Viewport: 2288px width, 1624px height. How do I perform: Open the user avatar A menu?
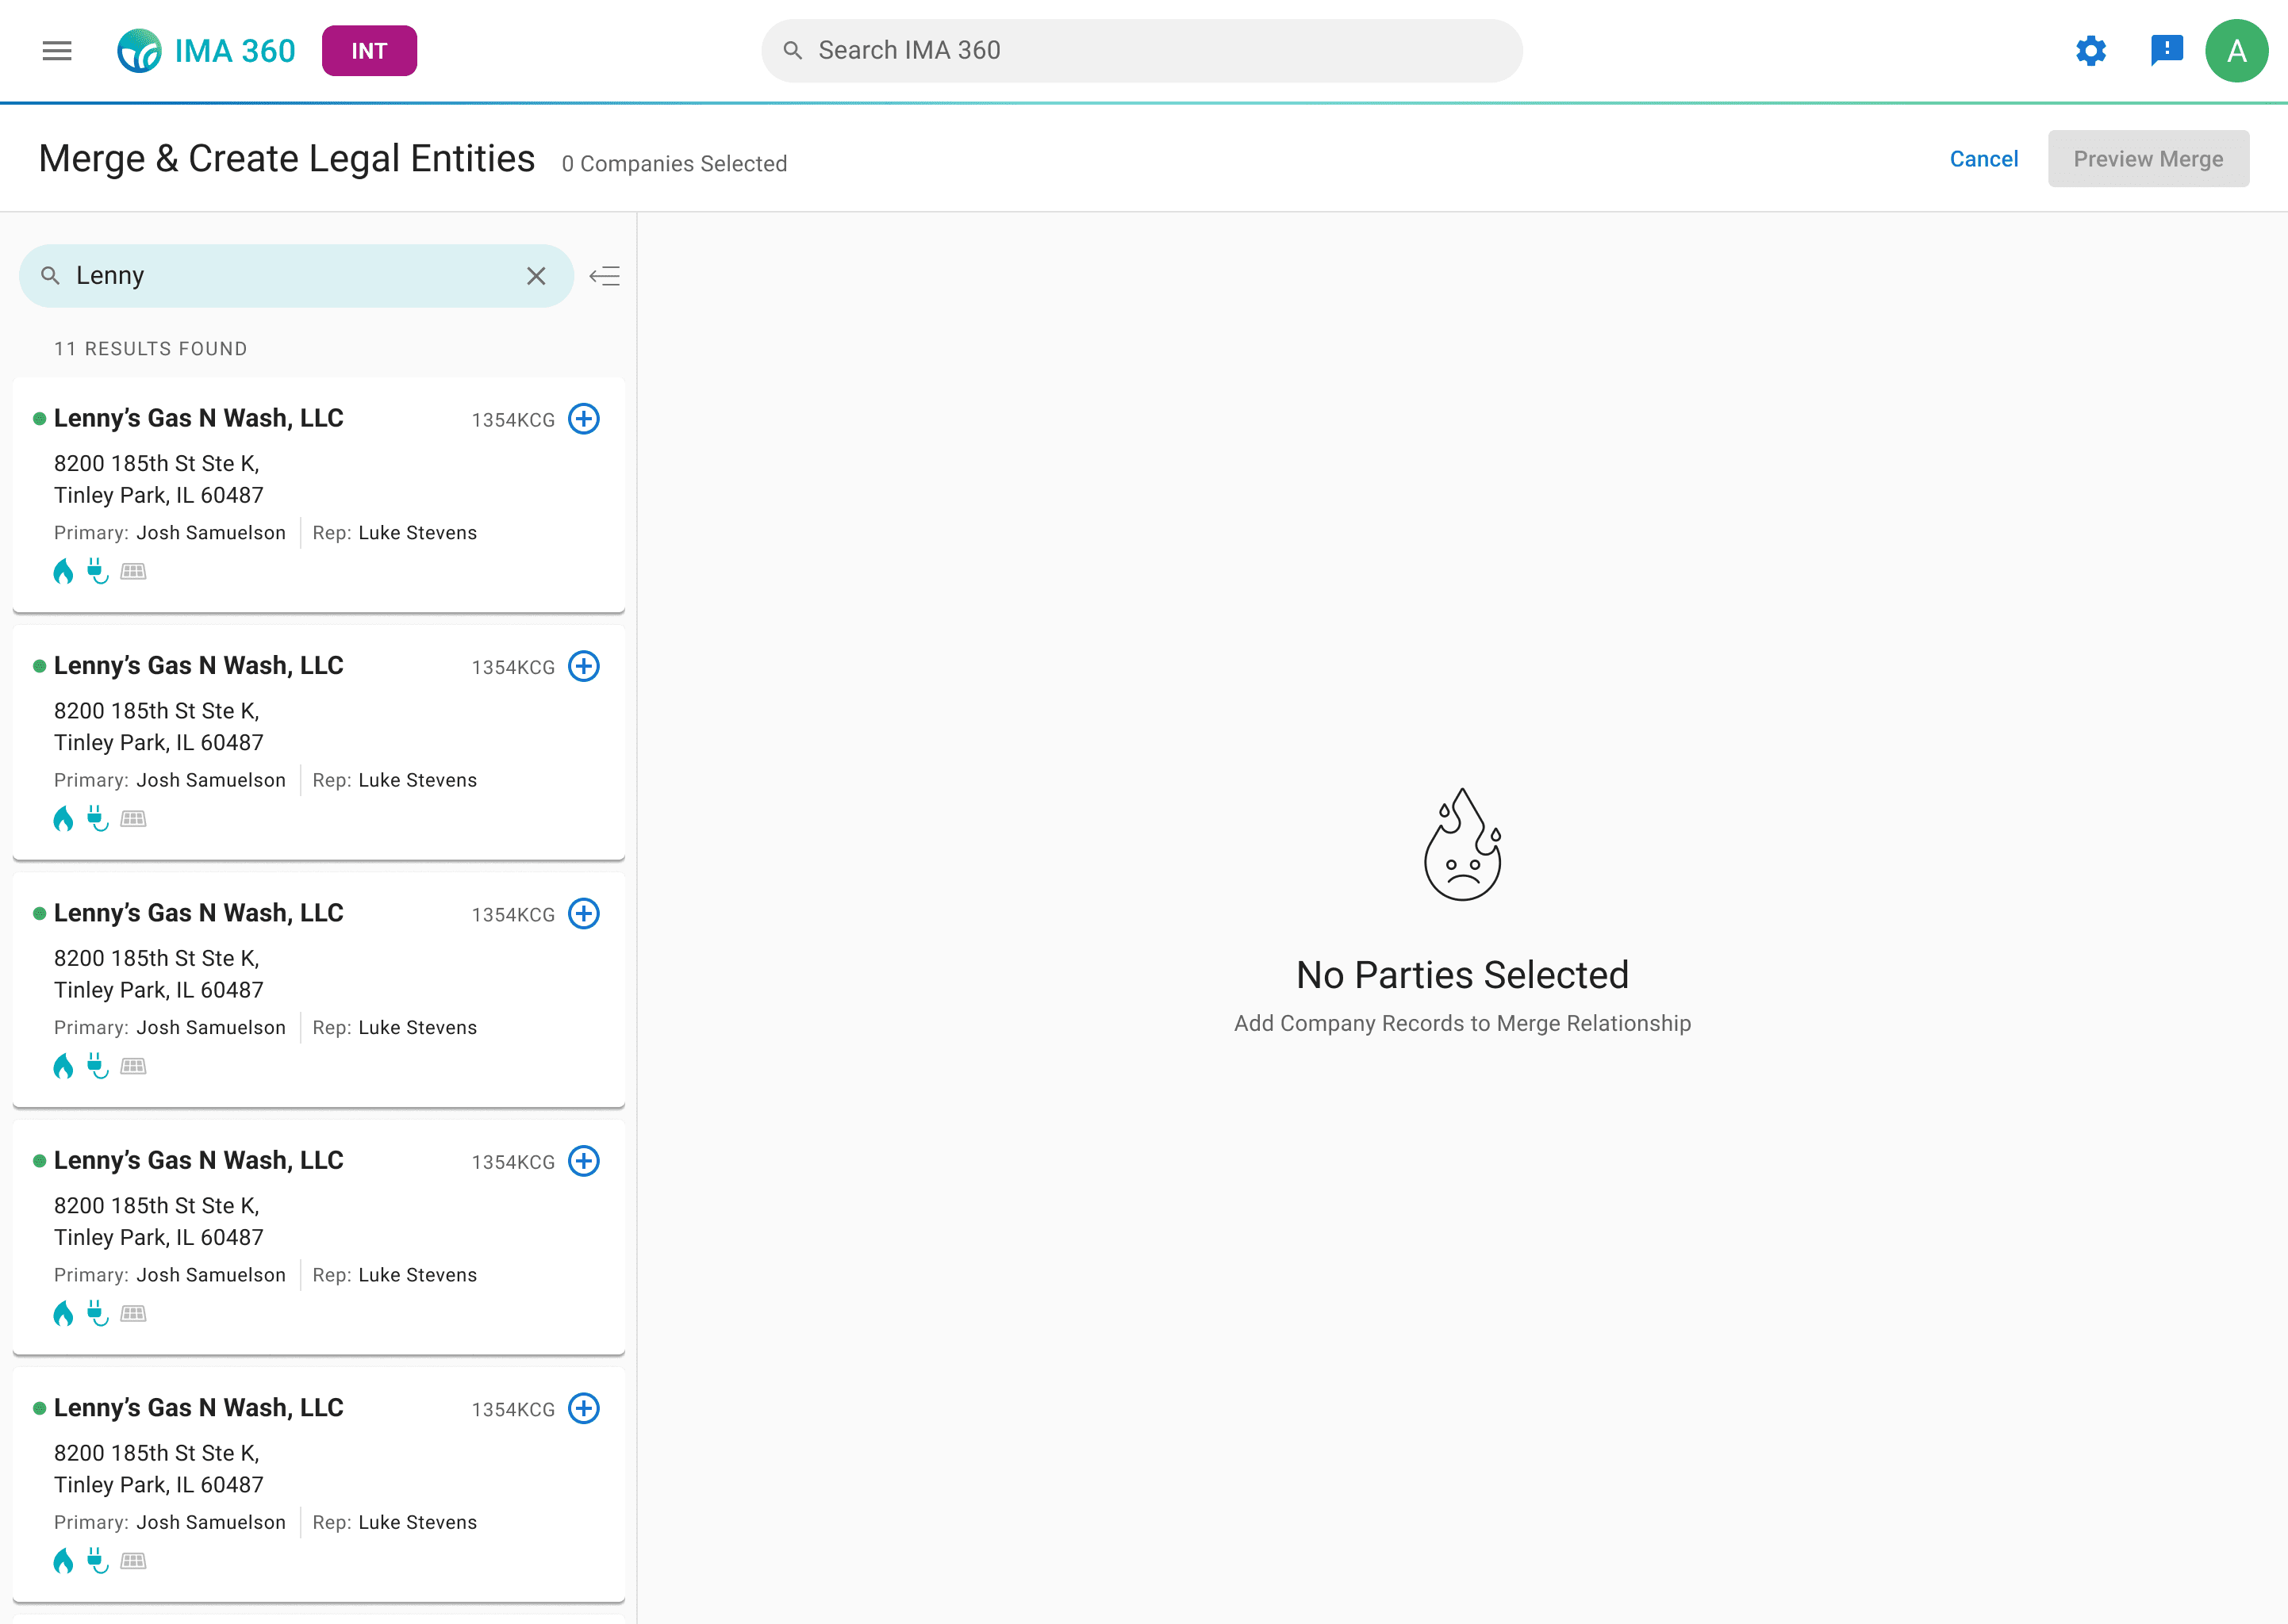coord(2236,51)
